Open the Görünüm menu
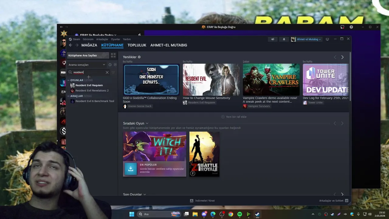389x219 pixels. [88, 39]
